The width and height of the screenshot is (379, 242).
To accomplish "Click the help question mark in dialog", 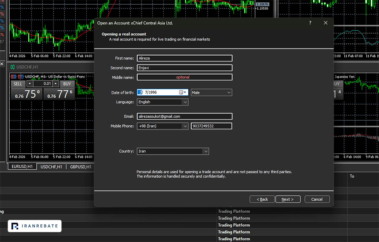I will (x=310, y=23).
